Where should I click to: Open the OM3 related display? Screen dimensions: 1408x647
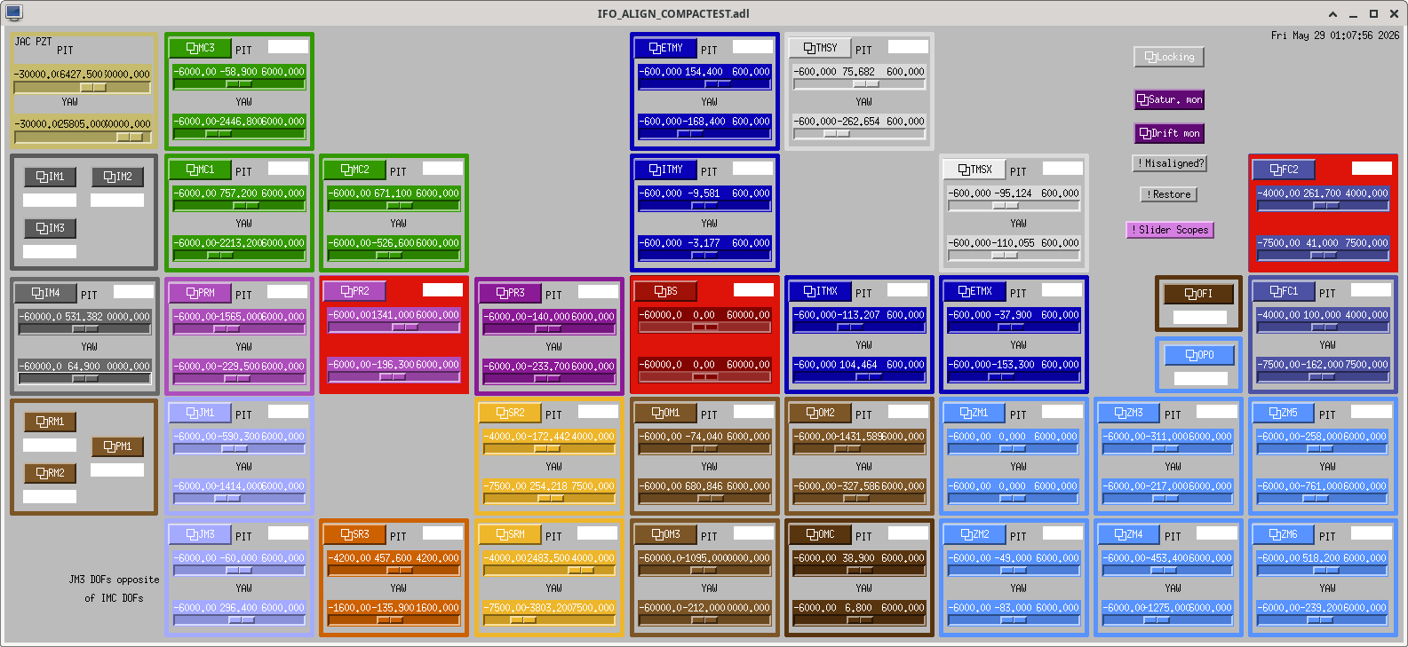click(x=665, y=534)
